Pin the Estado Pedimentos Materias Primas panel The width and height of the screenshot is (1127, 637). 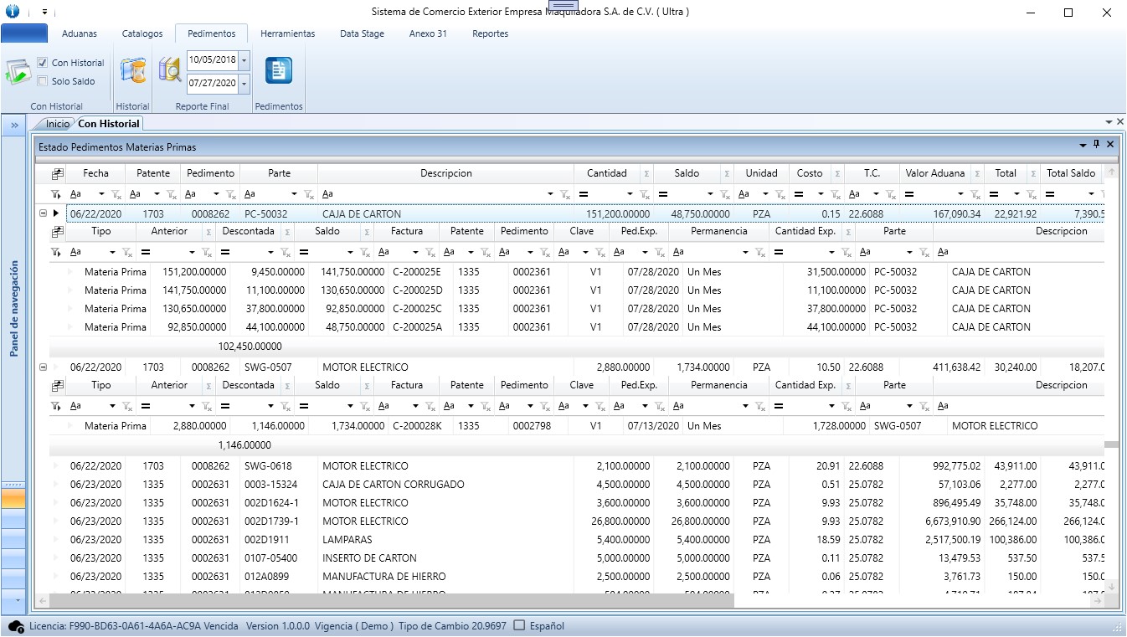click(x=1097, y=145)
